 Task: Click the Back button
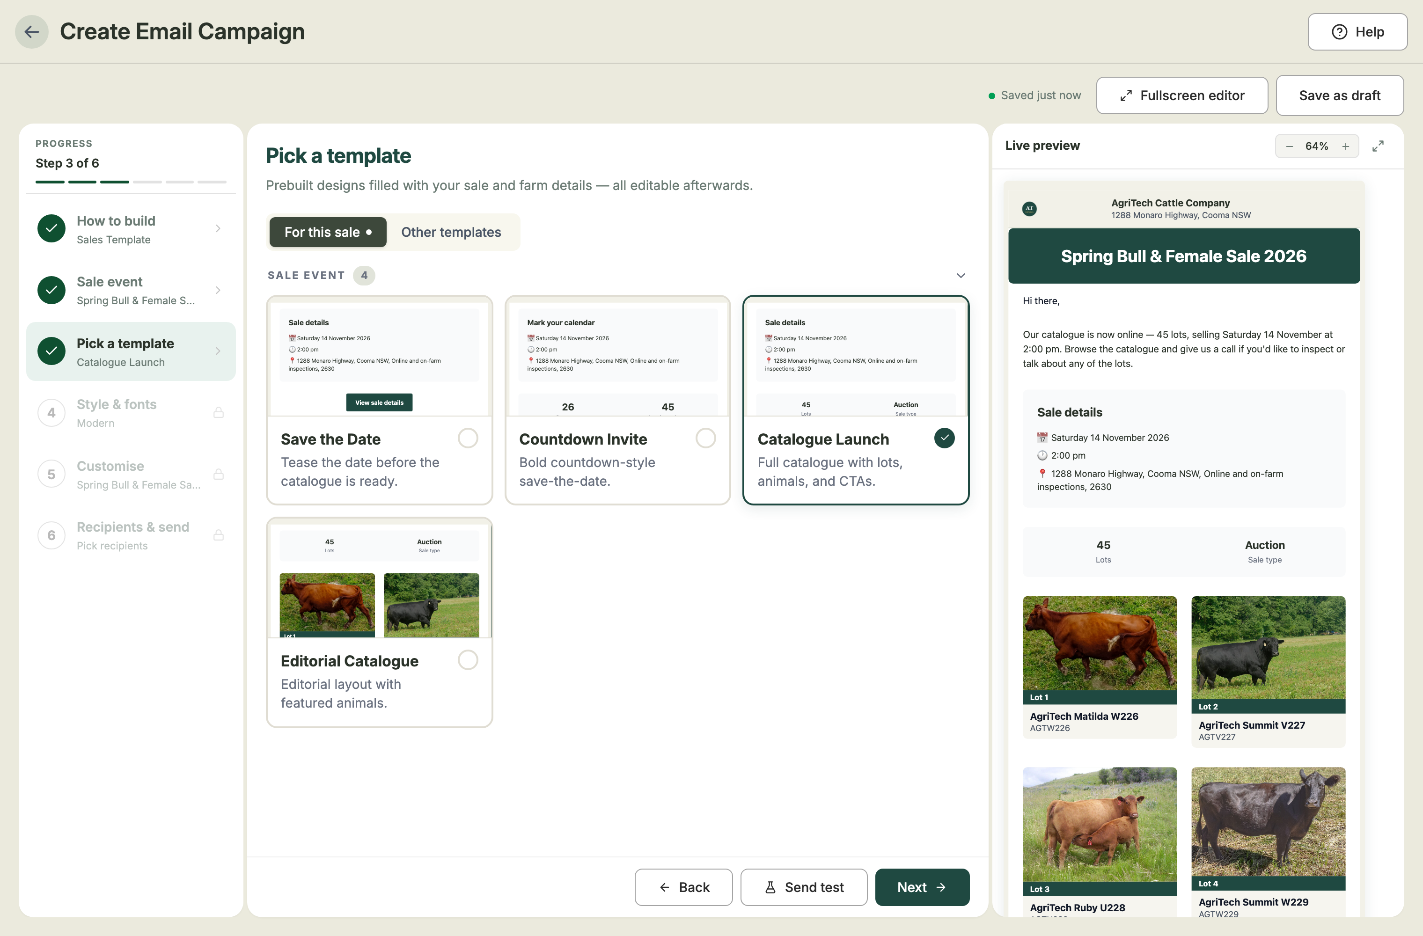683,887
